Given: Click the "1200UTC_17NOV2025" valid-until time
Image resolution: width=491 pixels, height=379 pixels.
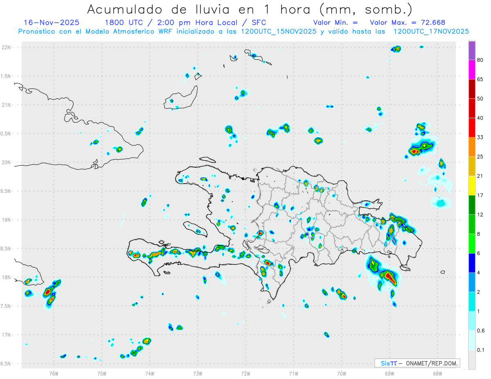Looking at the screenshot, I should point(431,31).
